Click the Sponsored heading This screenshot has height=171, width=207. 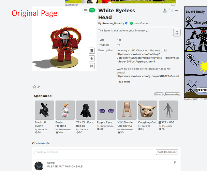(43, 96)
